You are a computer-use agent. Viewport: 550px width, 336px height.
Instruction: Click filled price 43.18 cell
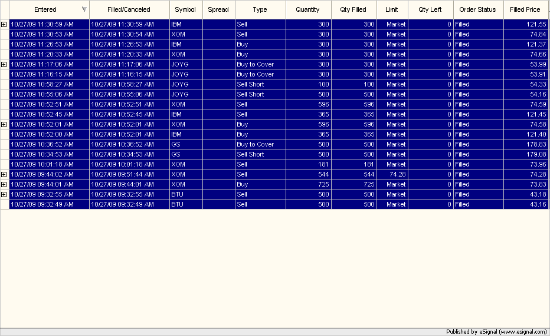coord(526,194)
